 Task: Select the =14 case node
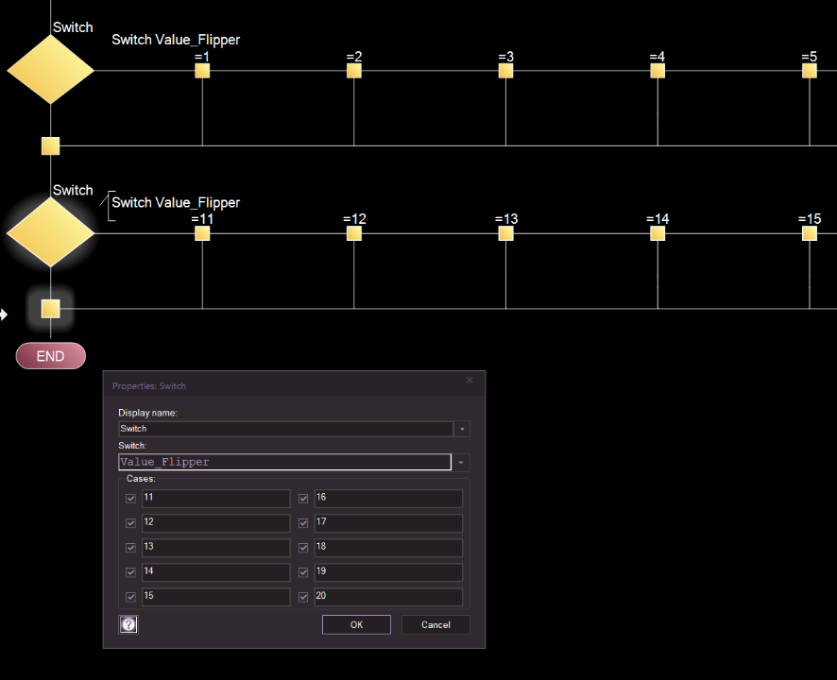tap(658, 233)
